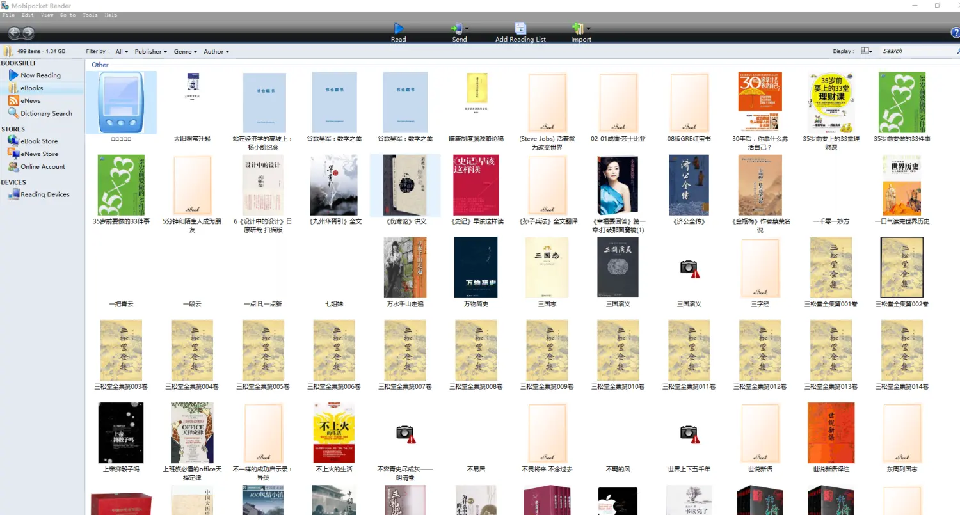
Task: Click the Forward navigation arrow
Action: point(28,33)
